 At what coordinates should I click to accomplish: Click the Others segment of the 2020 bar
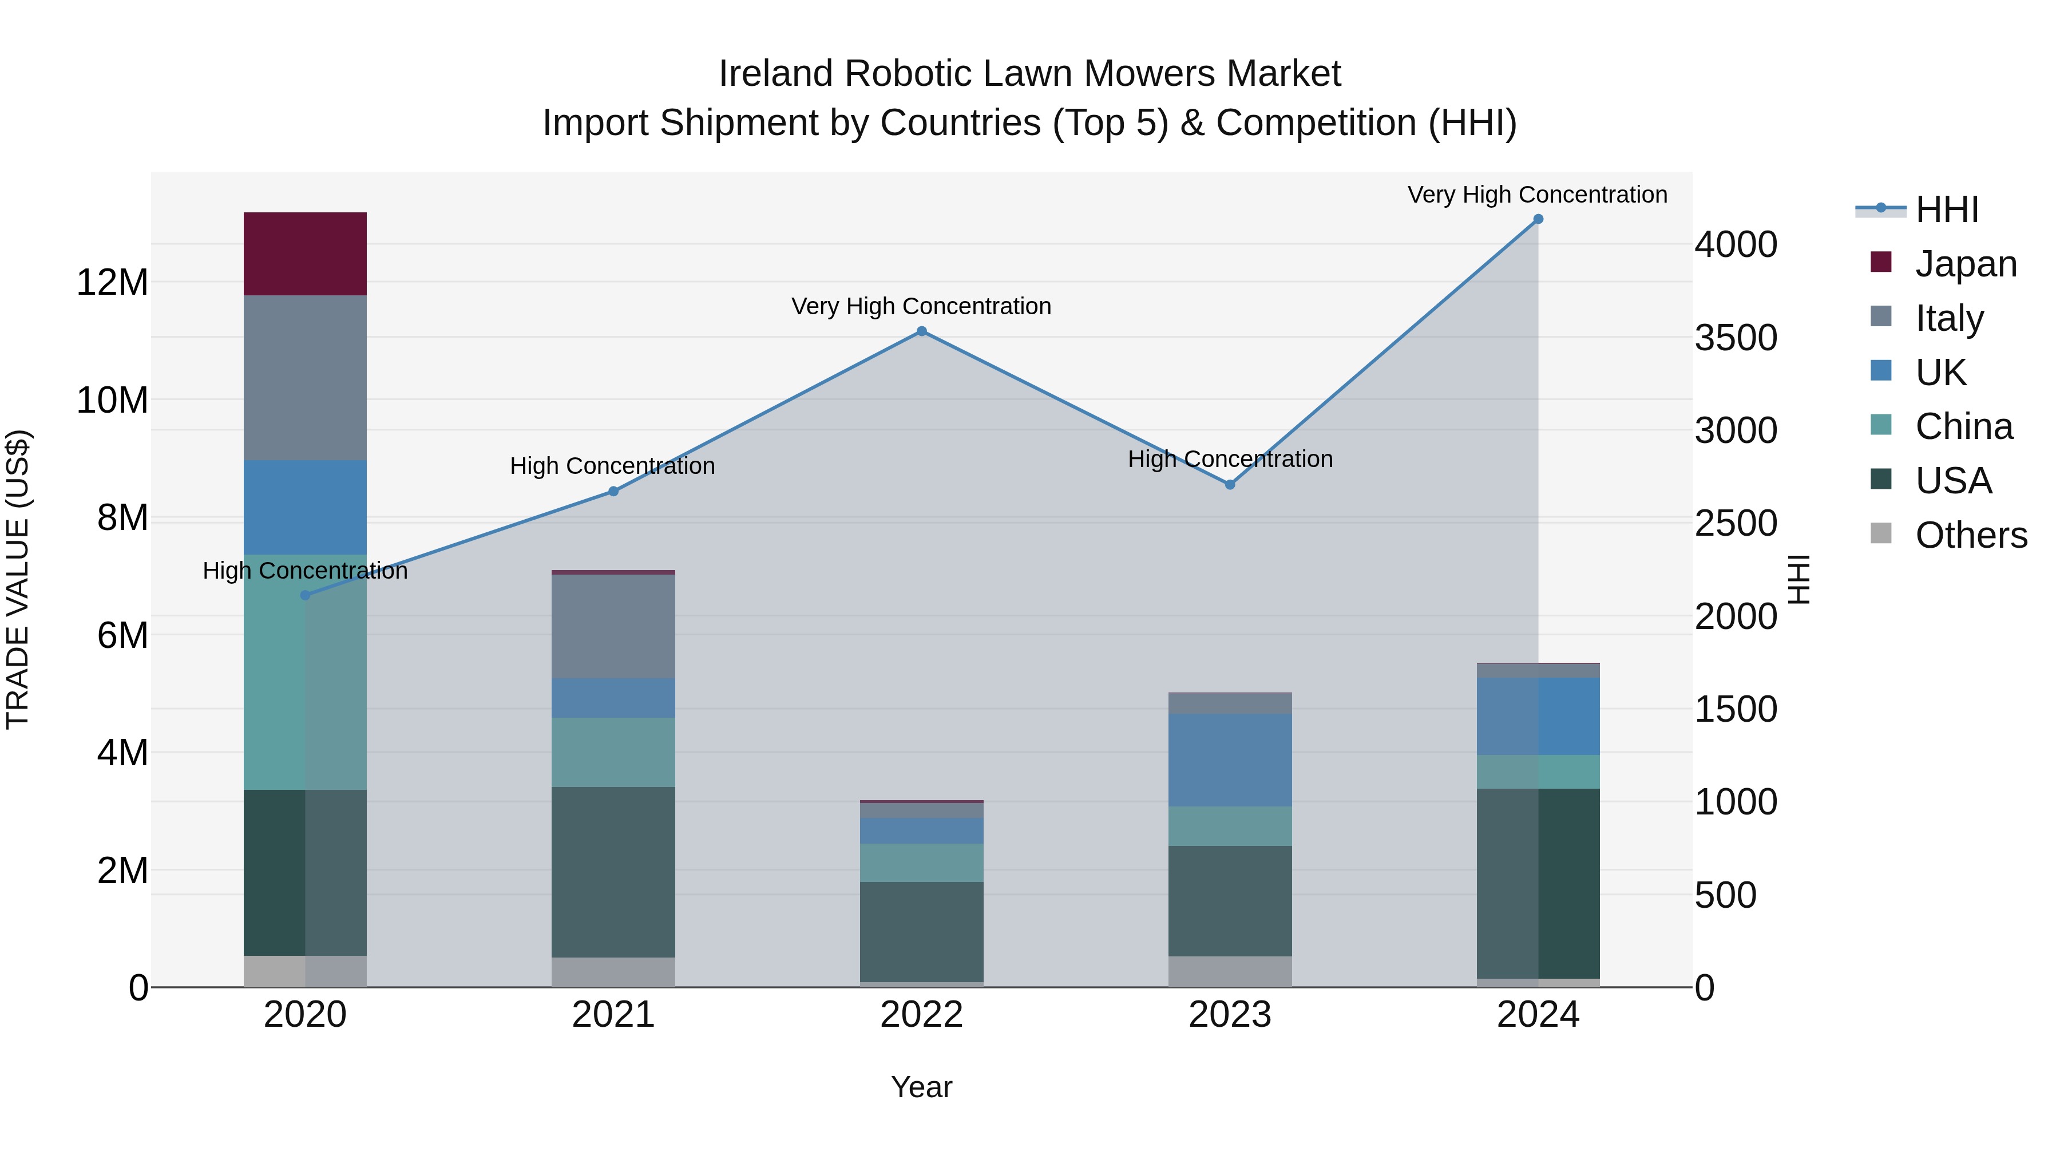304,972
